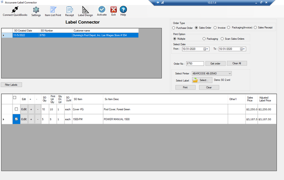Uncheck the 1500-PM row checkbox
284x180 pixels.
pos(16,119)
